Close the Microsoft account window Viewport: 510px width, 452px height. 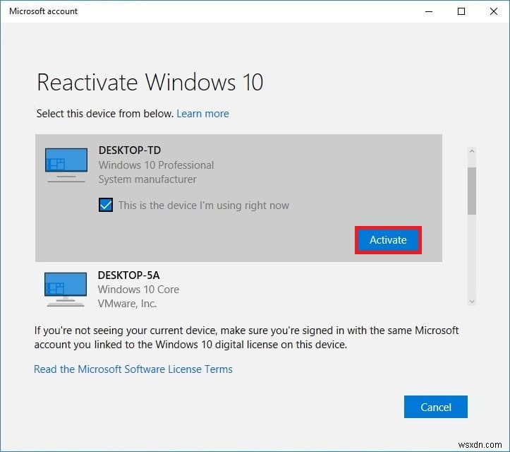coord(493,11)
